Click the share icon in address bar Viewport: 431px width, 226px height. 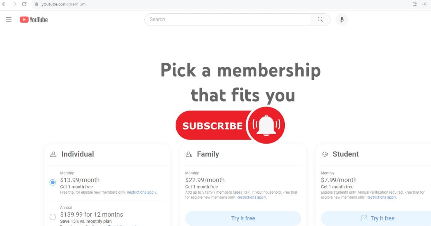click(x=425, y=4)
